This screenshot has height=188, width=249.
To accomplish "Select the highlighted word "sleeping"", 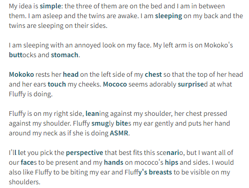I will pyautogui.click(x=168, y=16).
